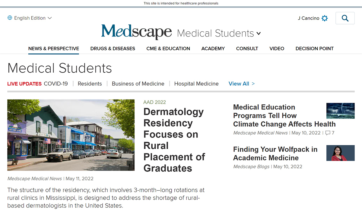Switch to the Drugs & Diseases tab
The height and width of the screenshot is (212, 362).
pos(113,48)
